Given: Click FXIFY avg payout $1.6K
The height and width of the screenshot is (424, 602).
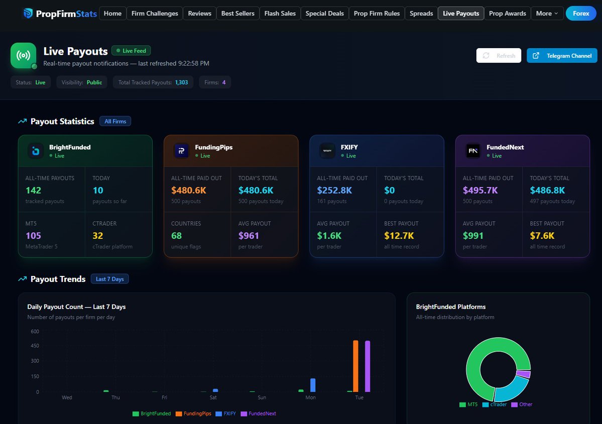Looking at the screenshot, I should [329, 236].
